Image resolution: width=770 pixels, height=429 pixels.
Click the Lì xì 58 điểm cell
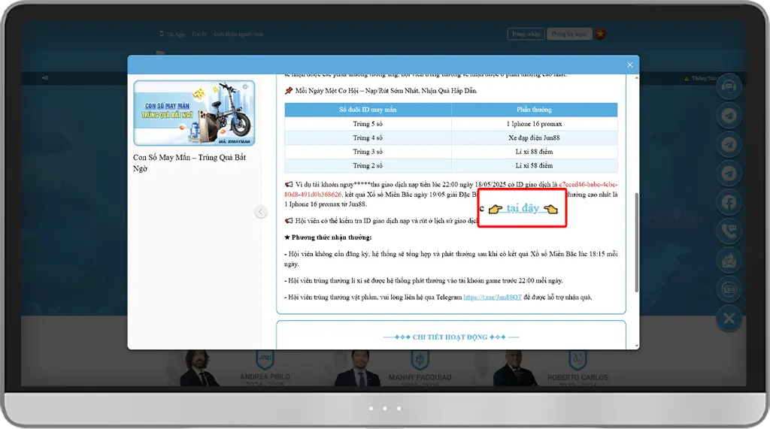535,165
